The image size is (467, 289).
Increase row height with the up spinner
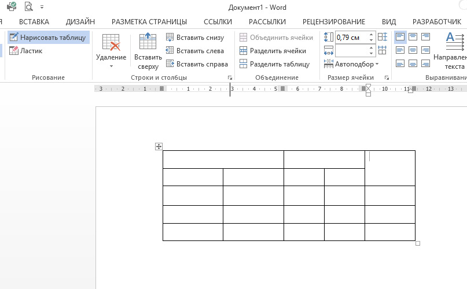point(371,35)
